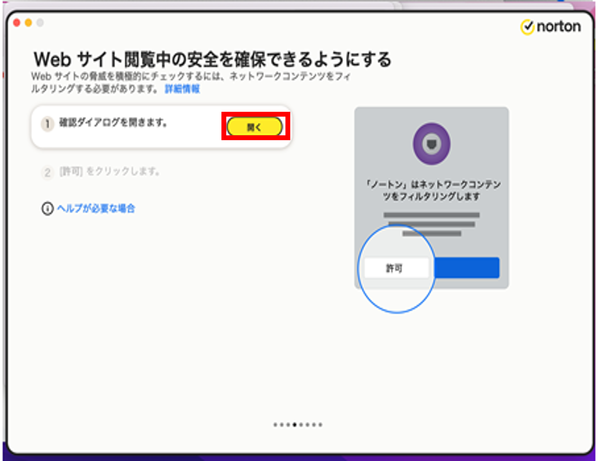602x461 pixels.
Task: Click the blue button in the sample dialog
Action: pyautogui.click(x=467, y=268)
